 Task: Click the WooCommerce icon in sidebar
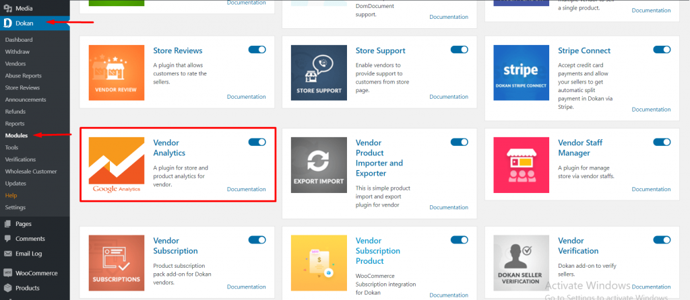pyautogui.click(x=7, y=273)
